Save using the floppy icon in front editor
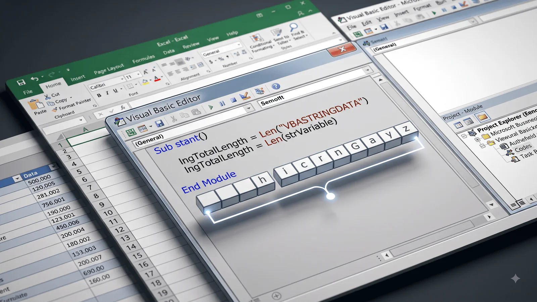The width and height of the screenshot is (537, 302). pos(160,123)
